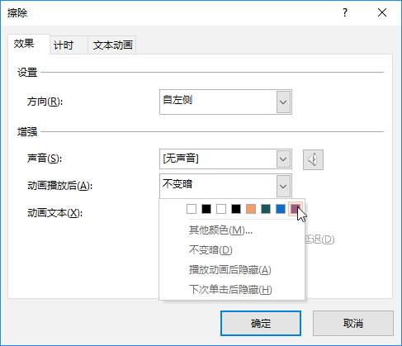Collapse the 动画播放后 dropdown arrow
The height and width of the screenshot is (346, 402).
tap(283, 187)
